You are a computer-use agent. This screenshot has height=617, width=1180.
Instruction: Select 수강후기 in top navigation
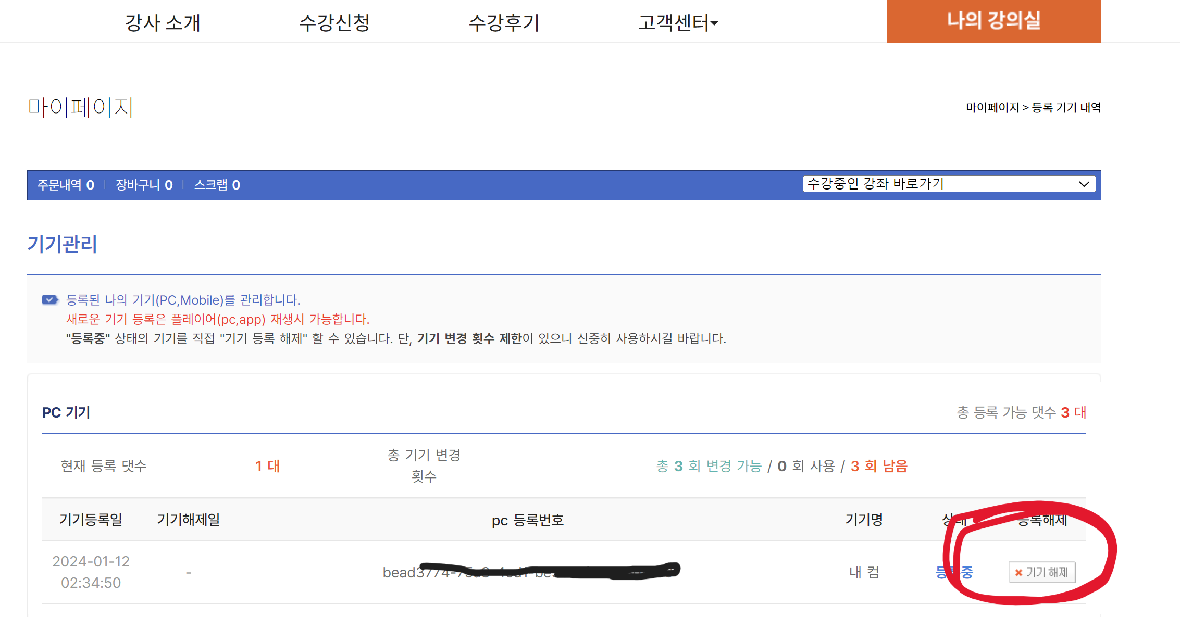(x=504, y=22)
